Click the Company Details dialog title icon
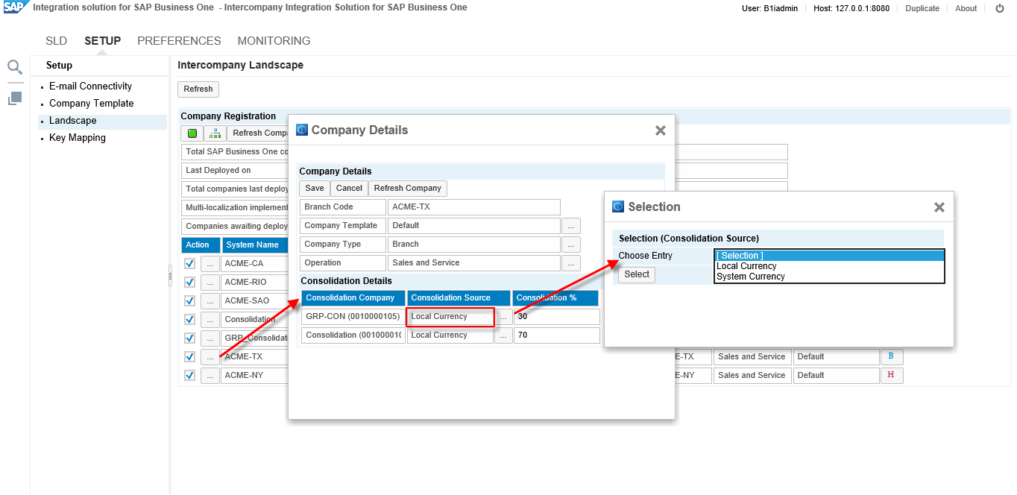Image resolution: width=1017 pixels, height=495 pixels. pyautogui.click(x=301, y=130)
